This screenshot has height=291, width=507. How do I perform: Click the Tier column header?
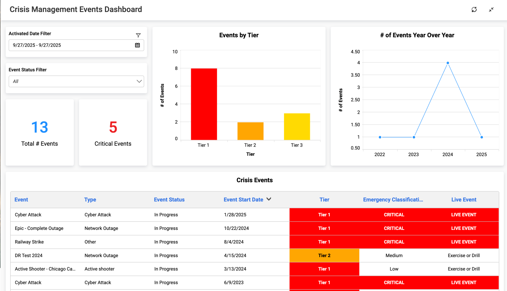324,200
